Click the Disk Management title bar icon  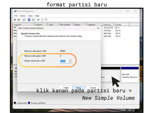15,11
